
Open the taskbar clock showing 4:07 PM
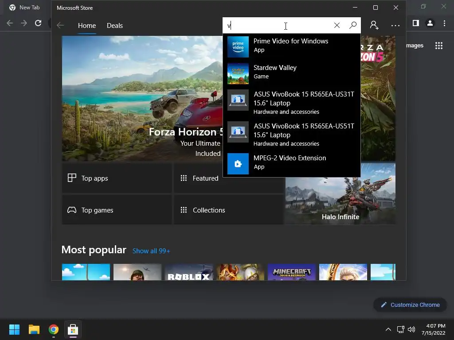pyautogui.click(x=434, y=329)
